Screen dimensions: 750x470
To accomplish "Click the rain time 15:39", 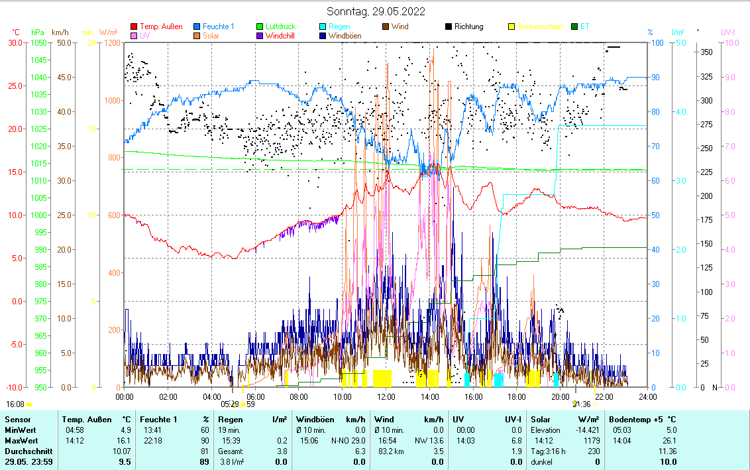I will [231, 441].
